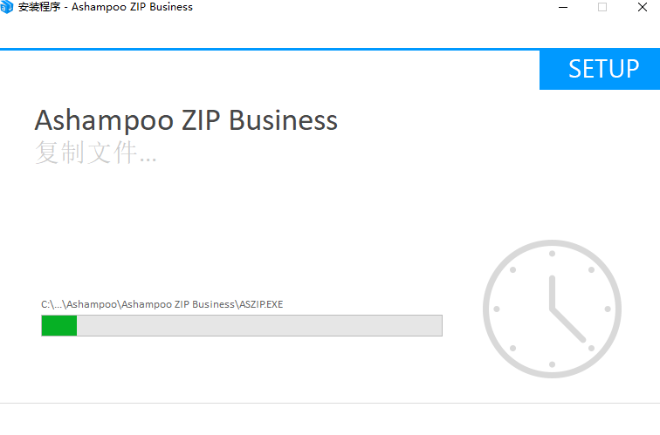Click the green filled part of progress bar
Screen dimensions: 660x435
coord(59,326)
